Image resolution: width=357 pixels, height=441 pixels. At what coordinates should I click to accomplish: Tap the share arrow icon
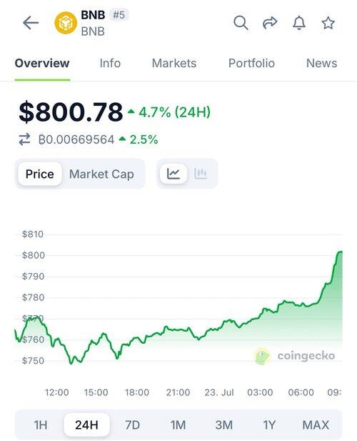pos(270,23)
